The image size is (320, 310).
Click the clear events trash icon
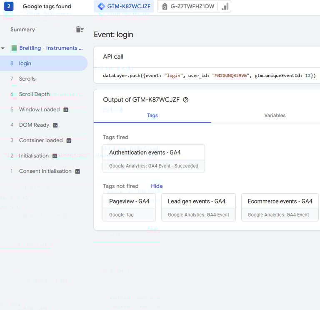(x=80, y=30)
